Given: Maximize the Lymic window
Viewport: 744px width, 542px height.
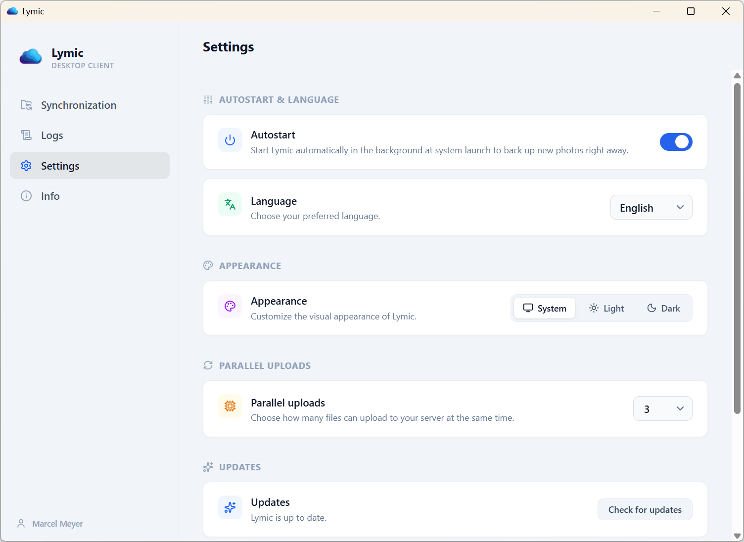Looking at the screenshot, I should tap(691, 11).
